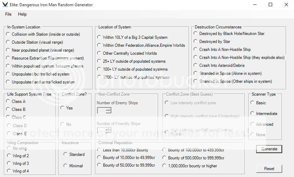Viewport: 294px width, 177px height.
Task: Choose Near populated planet option
Action: tap(40, 50)
